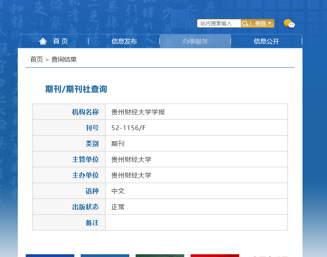Click the 正常 publication status value
This screenshot has height=257, width=327.
118,207
